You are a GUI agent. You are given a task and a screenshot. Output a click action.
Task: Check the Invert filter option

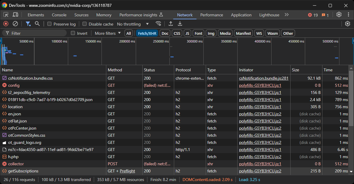[x=72, y=33]
